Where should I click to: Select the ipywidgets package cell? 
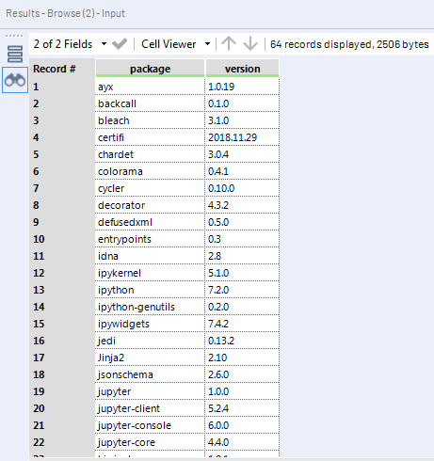pos(150,324)
